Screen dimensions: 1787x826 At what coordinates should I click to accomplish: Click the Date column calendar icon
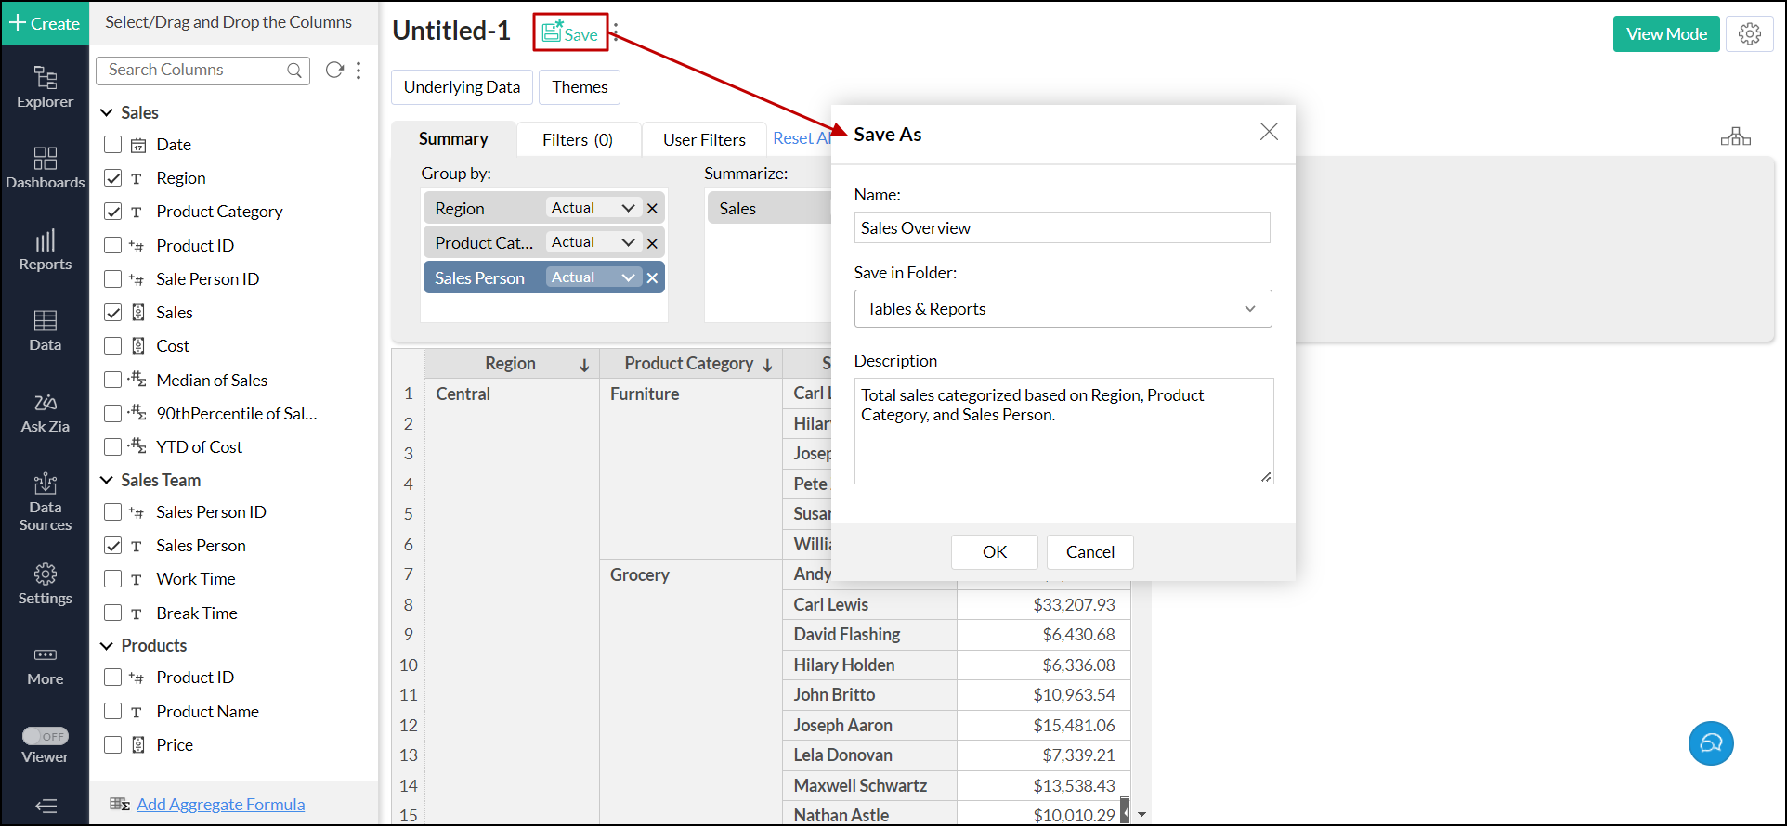138,145
